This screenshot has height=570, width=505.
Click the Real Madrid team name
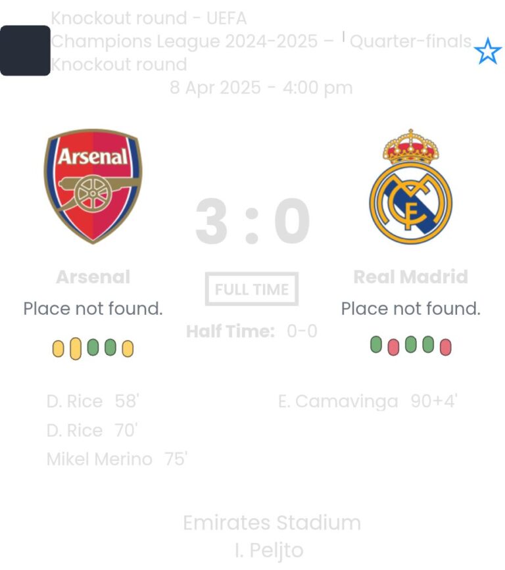point(410,277)
